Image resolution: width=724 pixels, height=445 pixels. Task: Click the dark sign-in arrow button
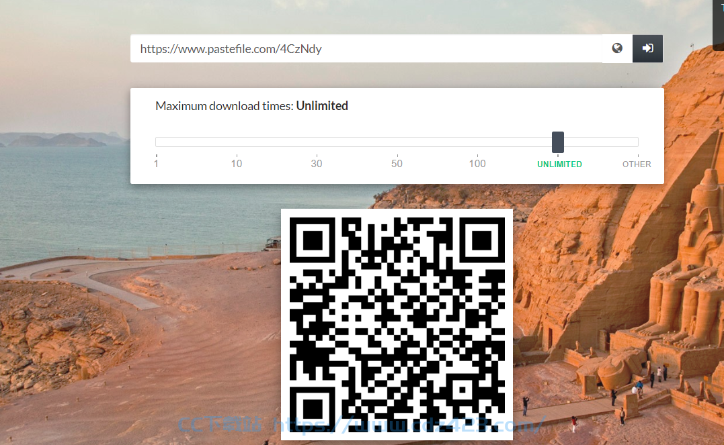[647, 48]
